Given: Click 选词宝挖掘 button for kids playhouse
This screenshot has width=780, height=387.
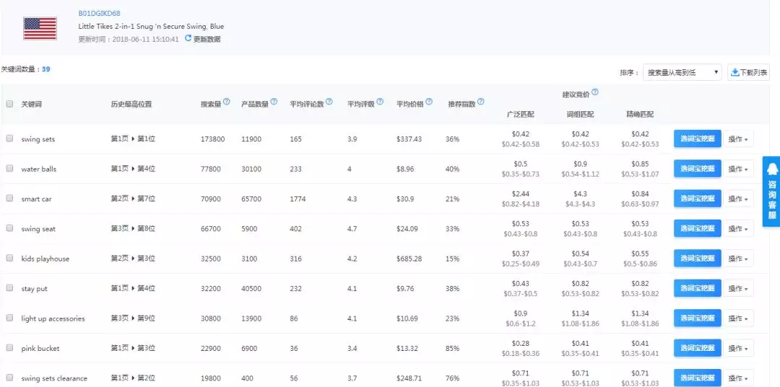Looking at the screenshot, I should point(698,258).
